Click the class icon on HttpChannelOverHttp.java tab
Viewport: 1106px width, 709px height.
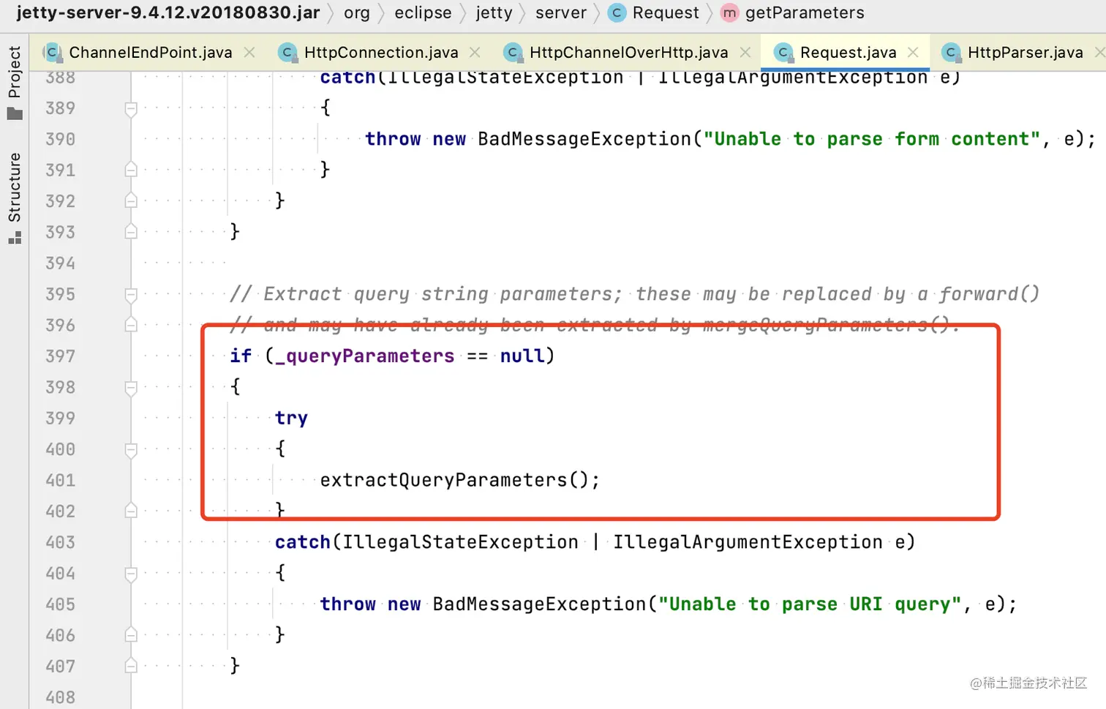pyautogui.click(x=513, y=52)
